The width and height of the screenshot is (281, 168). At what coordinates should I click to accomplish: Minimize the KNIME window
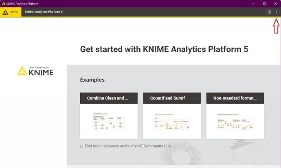pos(252,4)
